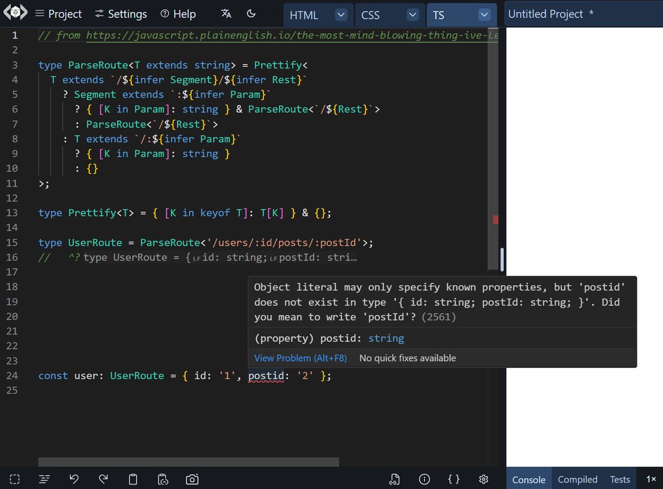Click the horizontal editor scrollbar thumb
This screenshot has height=489, width=663.
click(x=188, y=462)
